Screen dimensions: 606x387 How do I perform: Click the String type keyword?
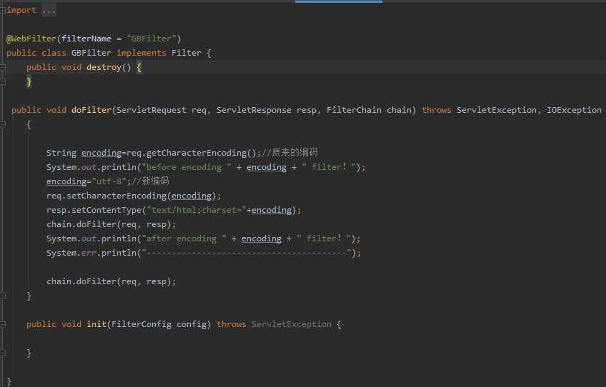[61, 153]
